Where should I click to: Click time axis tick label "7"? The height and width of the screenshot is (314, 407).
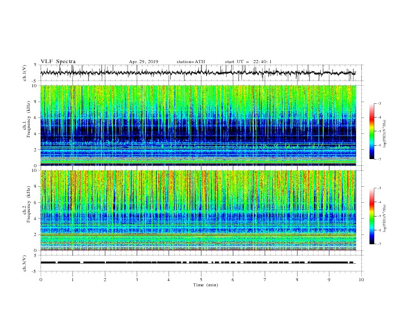[265, 280]
